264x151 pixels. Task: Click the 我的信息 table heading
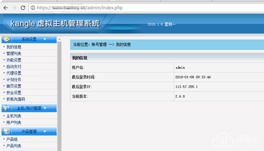point(80,58)
